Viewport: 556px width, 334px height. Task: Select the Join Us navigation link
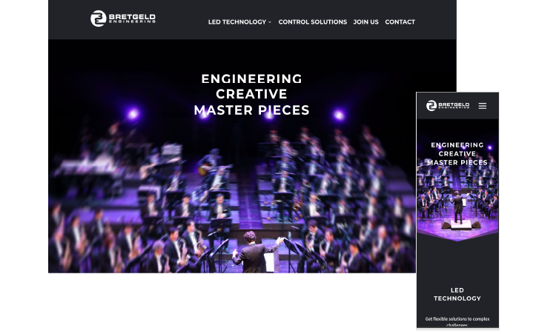(365, 22)
